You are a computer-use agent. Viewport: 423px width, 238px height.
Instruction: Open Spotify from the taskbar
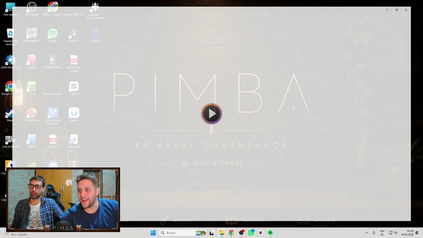(x=270, y=233)
